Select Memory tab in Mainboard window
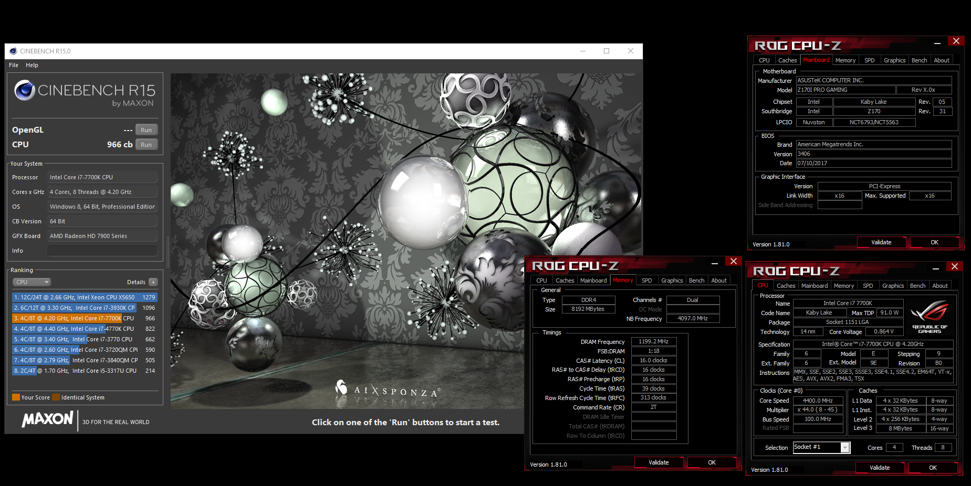Screen dimensions: 971x486 pos(845,60)
